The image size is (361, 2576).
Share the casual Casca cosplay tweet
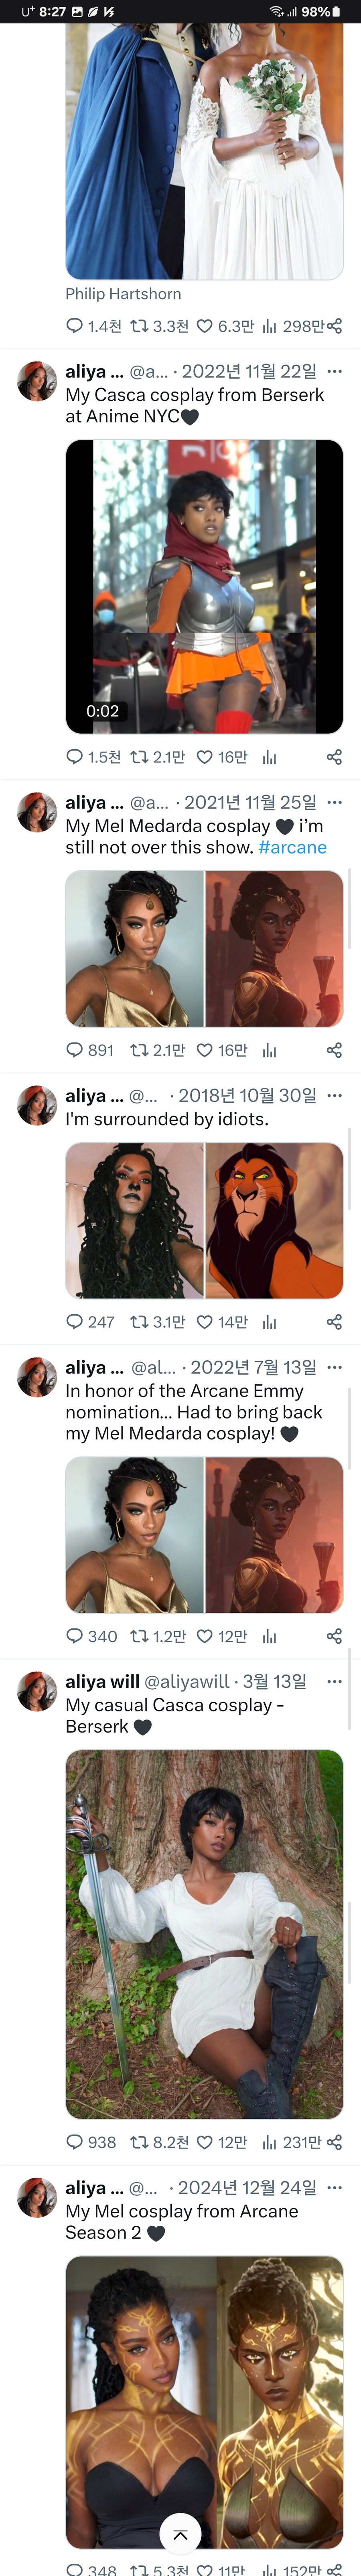coord(334,2142)
